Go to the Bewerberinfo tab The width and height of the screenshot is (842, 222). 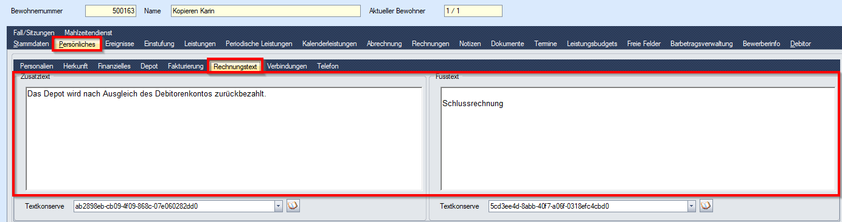(761, 44)
